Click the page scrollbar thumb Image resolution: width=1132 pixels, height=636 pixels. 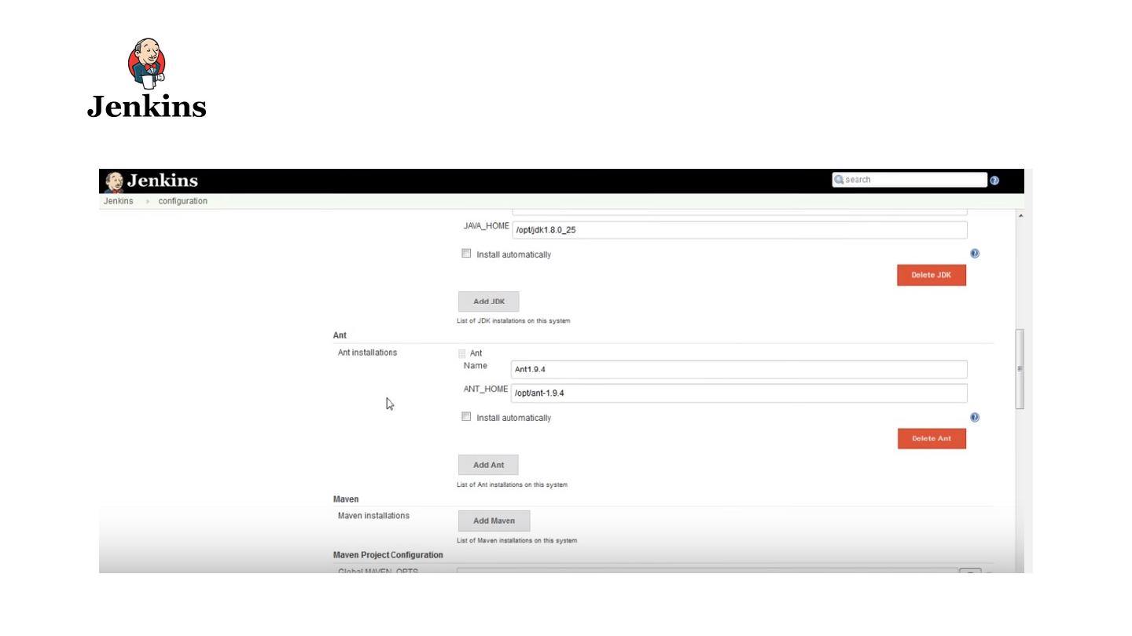click(1020, 369)
